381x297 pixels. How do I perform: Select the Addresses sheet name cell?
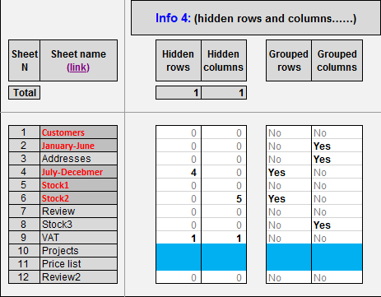[x=78, y=159]
